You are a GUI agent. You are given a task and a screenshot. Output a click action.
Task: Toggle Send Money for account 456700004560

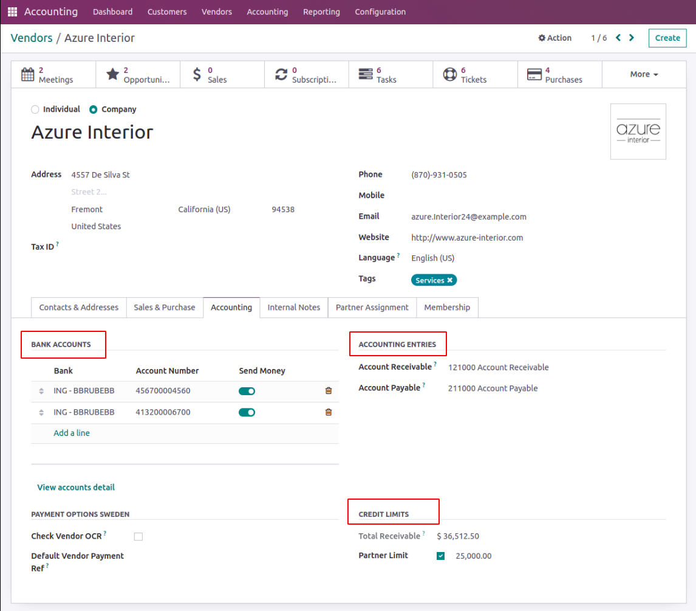pyautogui.click(x=247, y=391)
